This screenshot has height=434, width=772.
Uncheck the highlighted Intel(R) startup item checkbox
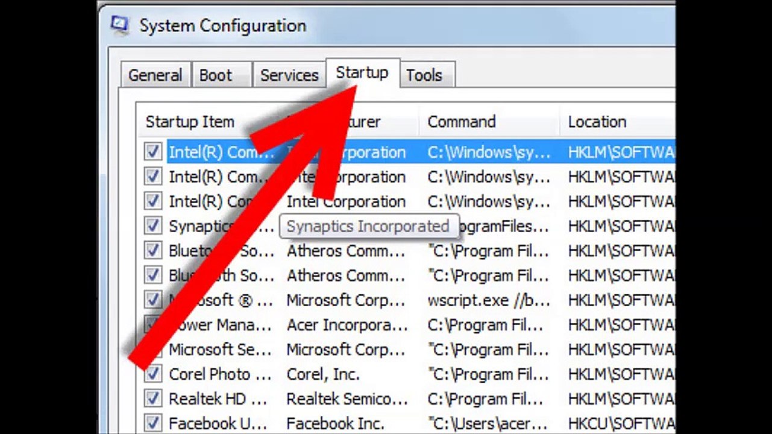[x=153, y=152]
